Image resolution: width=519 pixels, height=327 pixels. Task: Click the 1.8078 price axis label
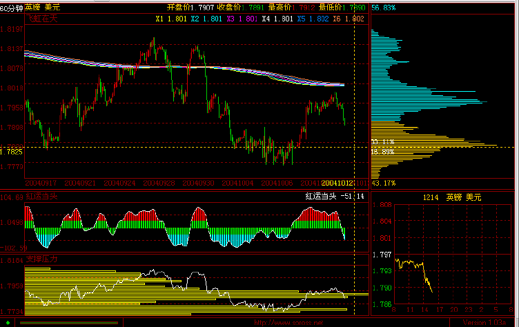tap(12, 68)
